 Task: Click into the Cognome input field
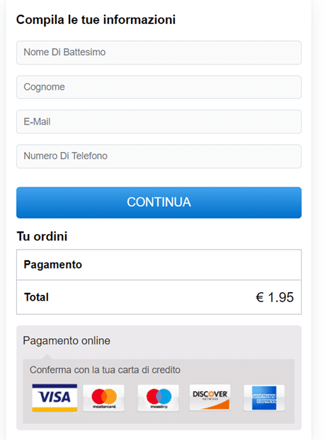159,87
